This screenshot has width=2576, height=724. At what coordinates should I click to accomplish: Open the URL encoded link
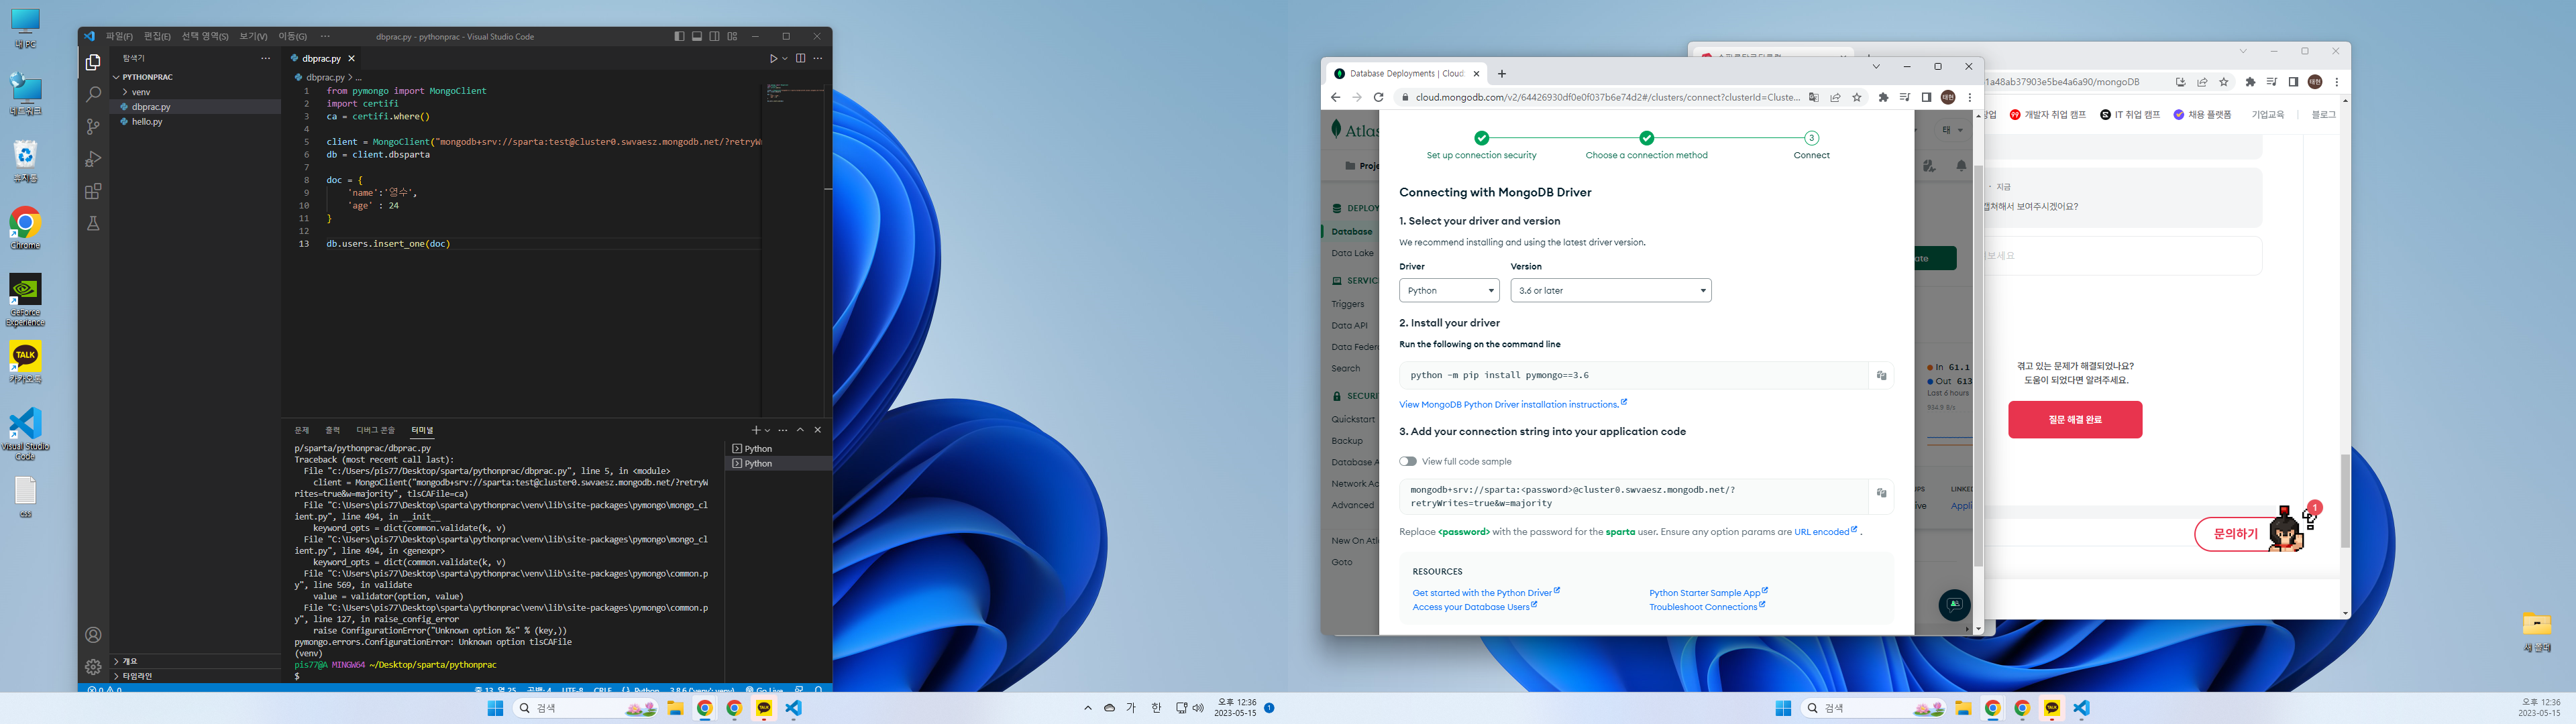(1825, 532)
